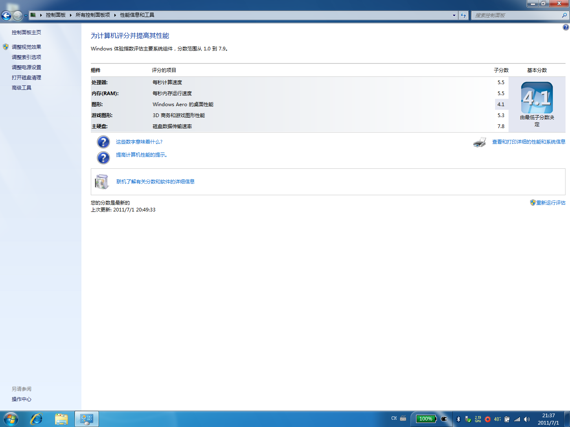Click 重新运行评估 link
Viewport: 570px width, 427px height.
[x=551, y=203]
